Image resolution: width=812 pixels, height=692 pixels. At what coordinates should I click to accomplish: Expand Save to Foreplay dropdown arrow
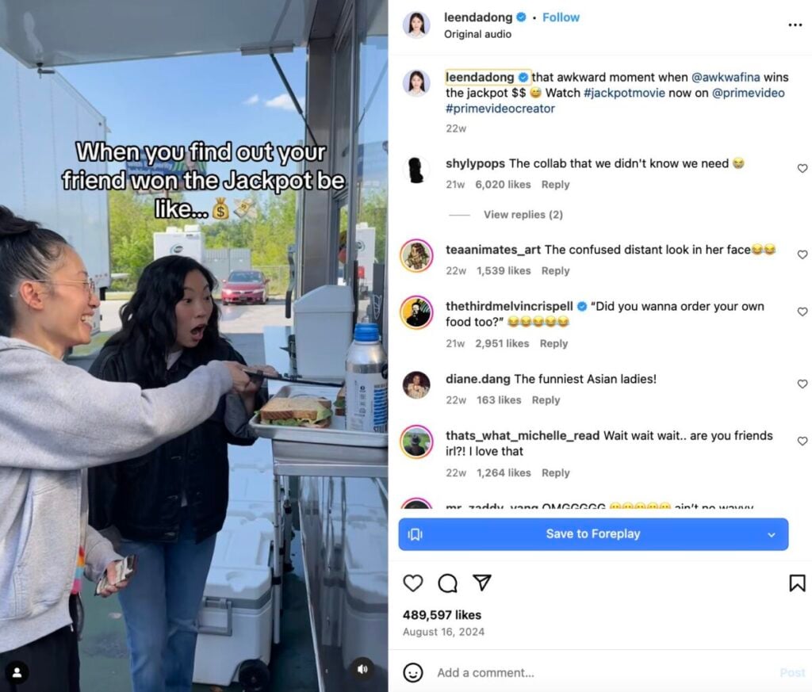771,535
